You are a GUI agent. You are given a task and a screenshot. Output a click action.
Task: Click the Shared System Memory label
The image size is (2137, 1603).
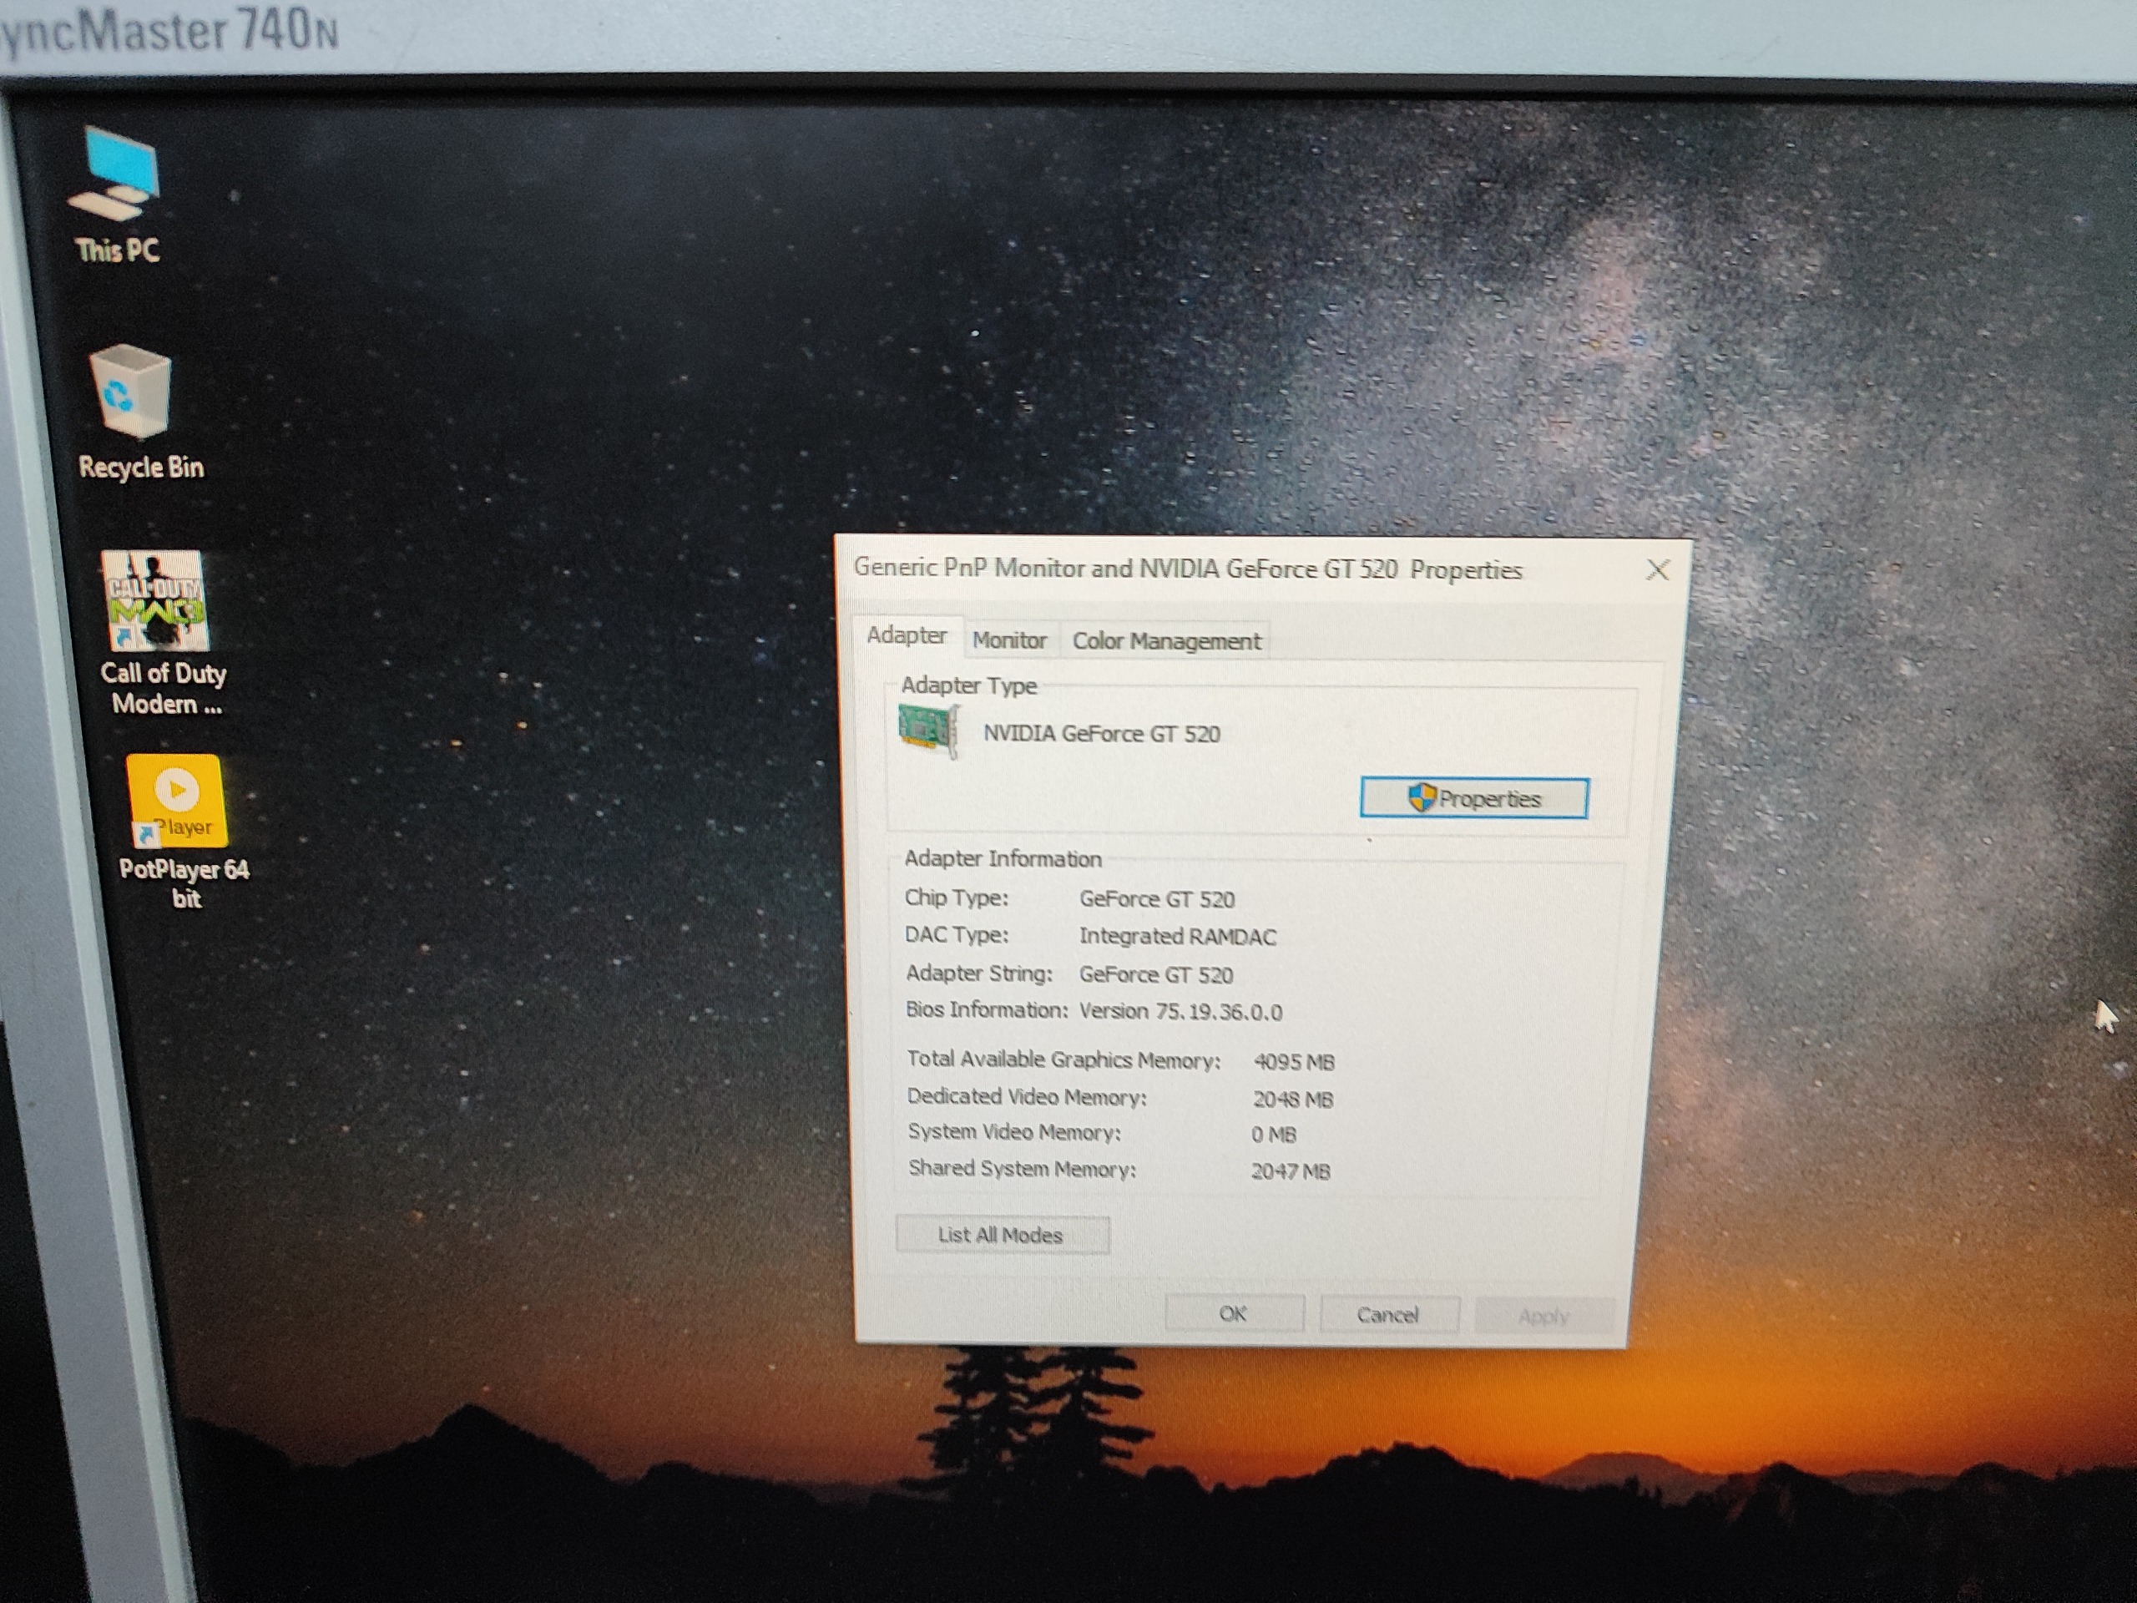[1022, 1168]
